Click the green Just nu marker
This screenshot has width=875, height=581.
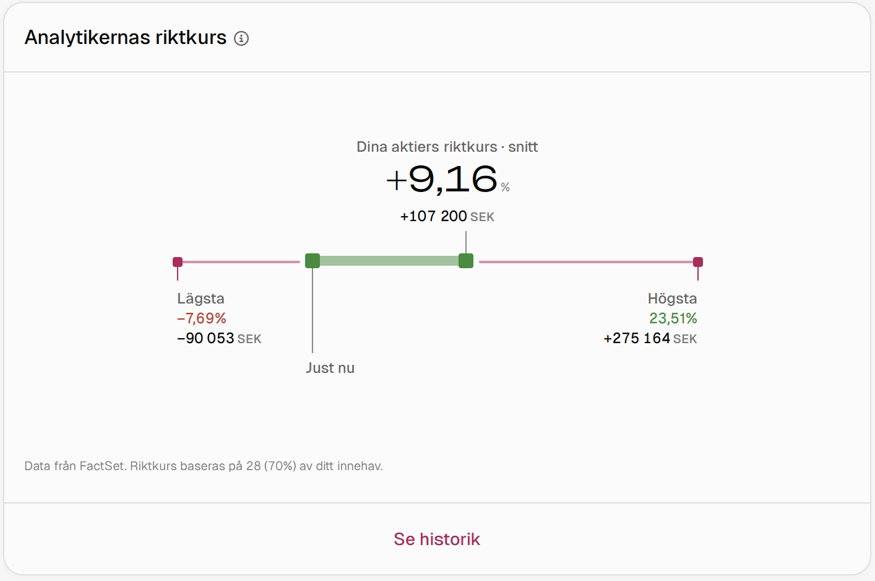tap(312, 261)
